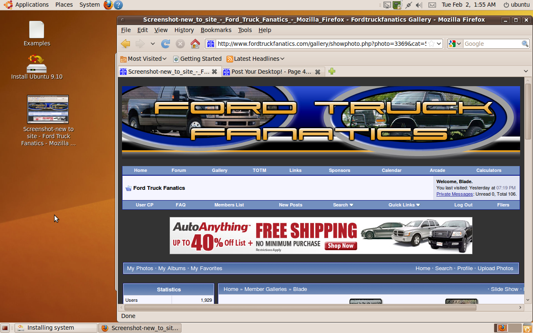
Task: Go to the Sponsors page link
Action: coord(339,170)
